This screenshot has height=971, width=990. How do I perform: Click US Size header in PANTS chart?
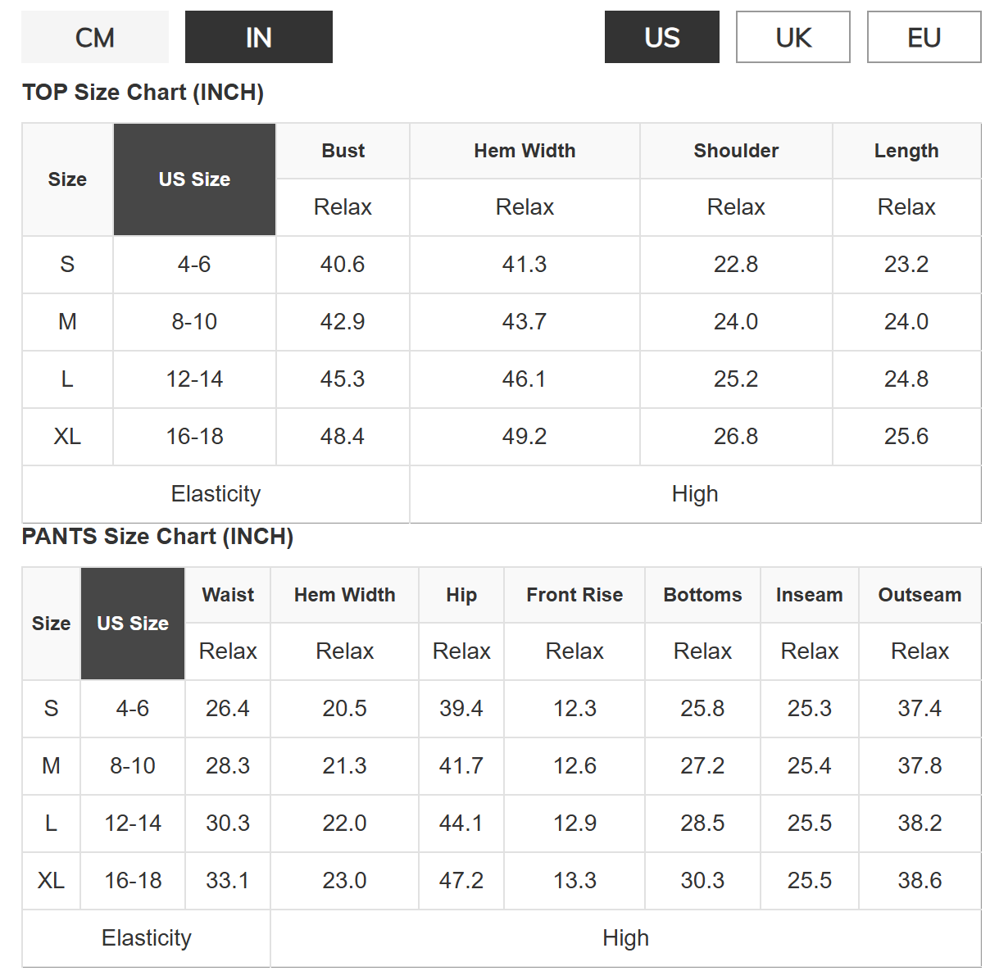pyautogui.click(x=133, y=624)
